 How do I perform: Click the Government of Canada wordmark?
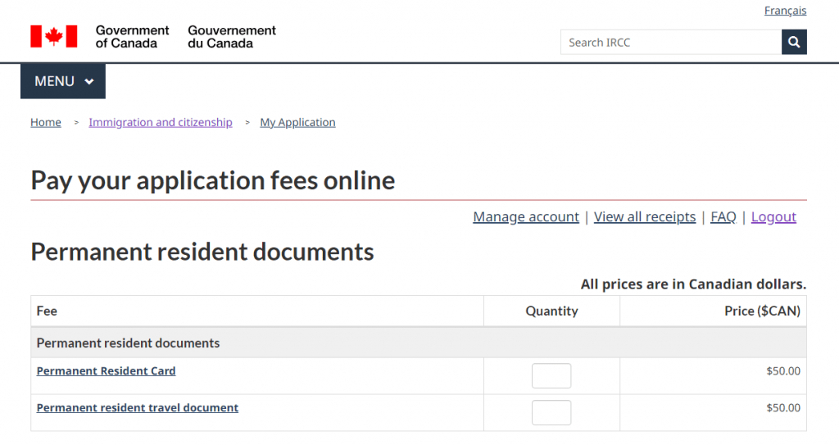click(x=132, y=36)
